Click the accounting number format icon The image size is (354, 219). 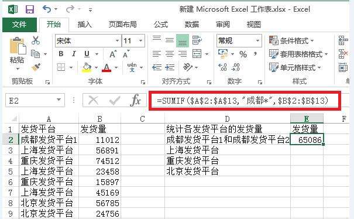[x=223, y=54]
